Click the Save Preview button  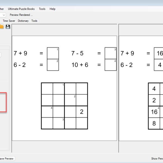(x=7, y=159)
